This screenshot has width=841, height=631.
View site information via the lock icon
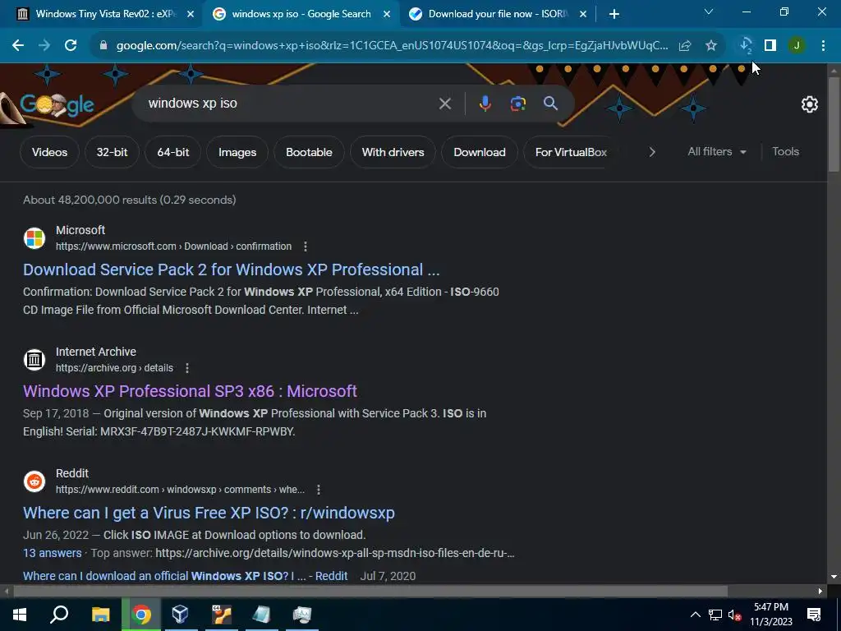click(103, 46)
